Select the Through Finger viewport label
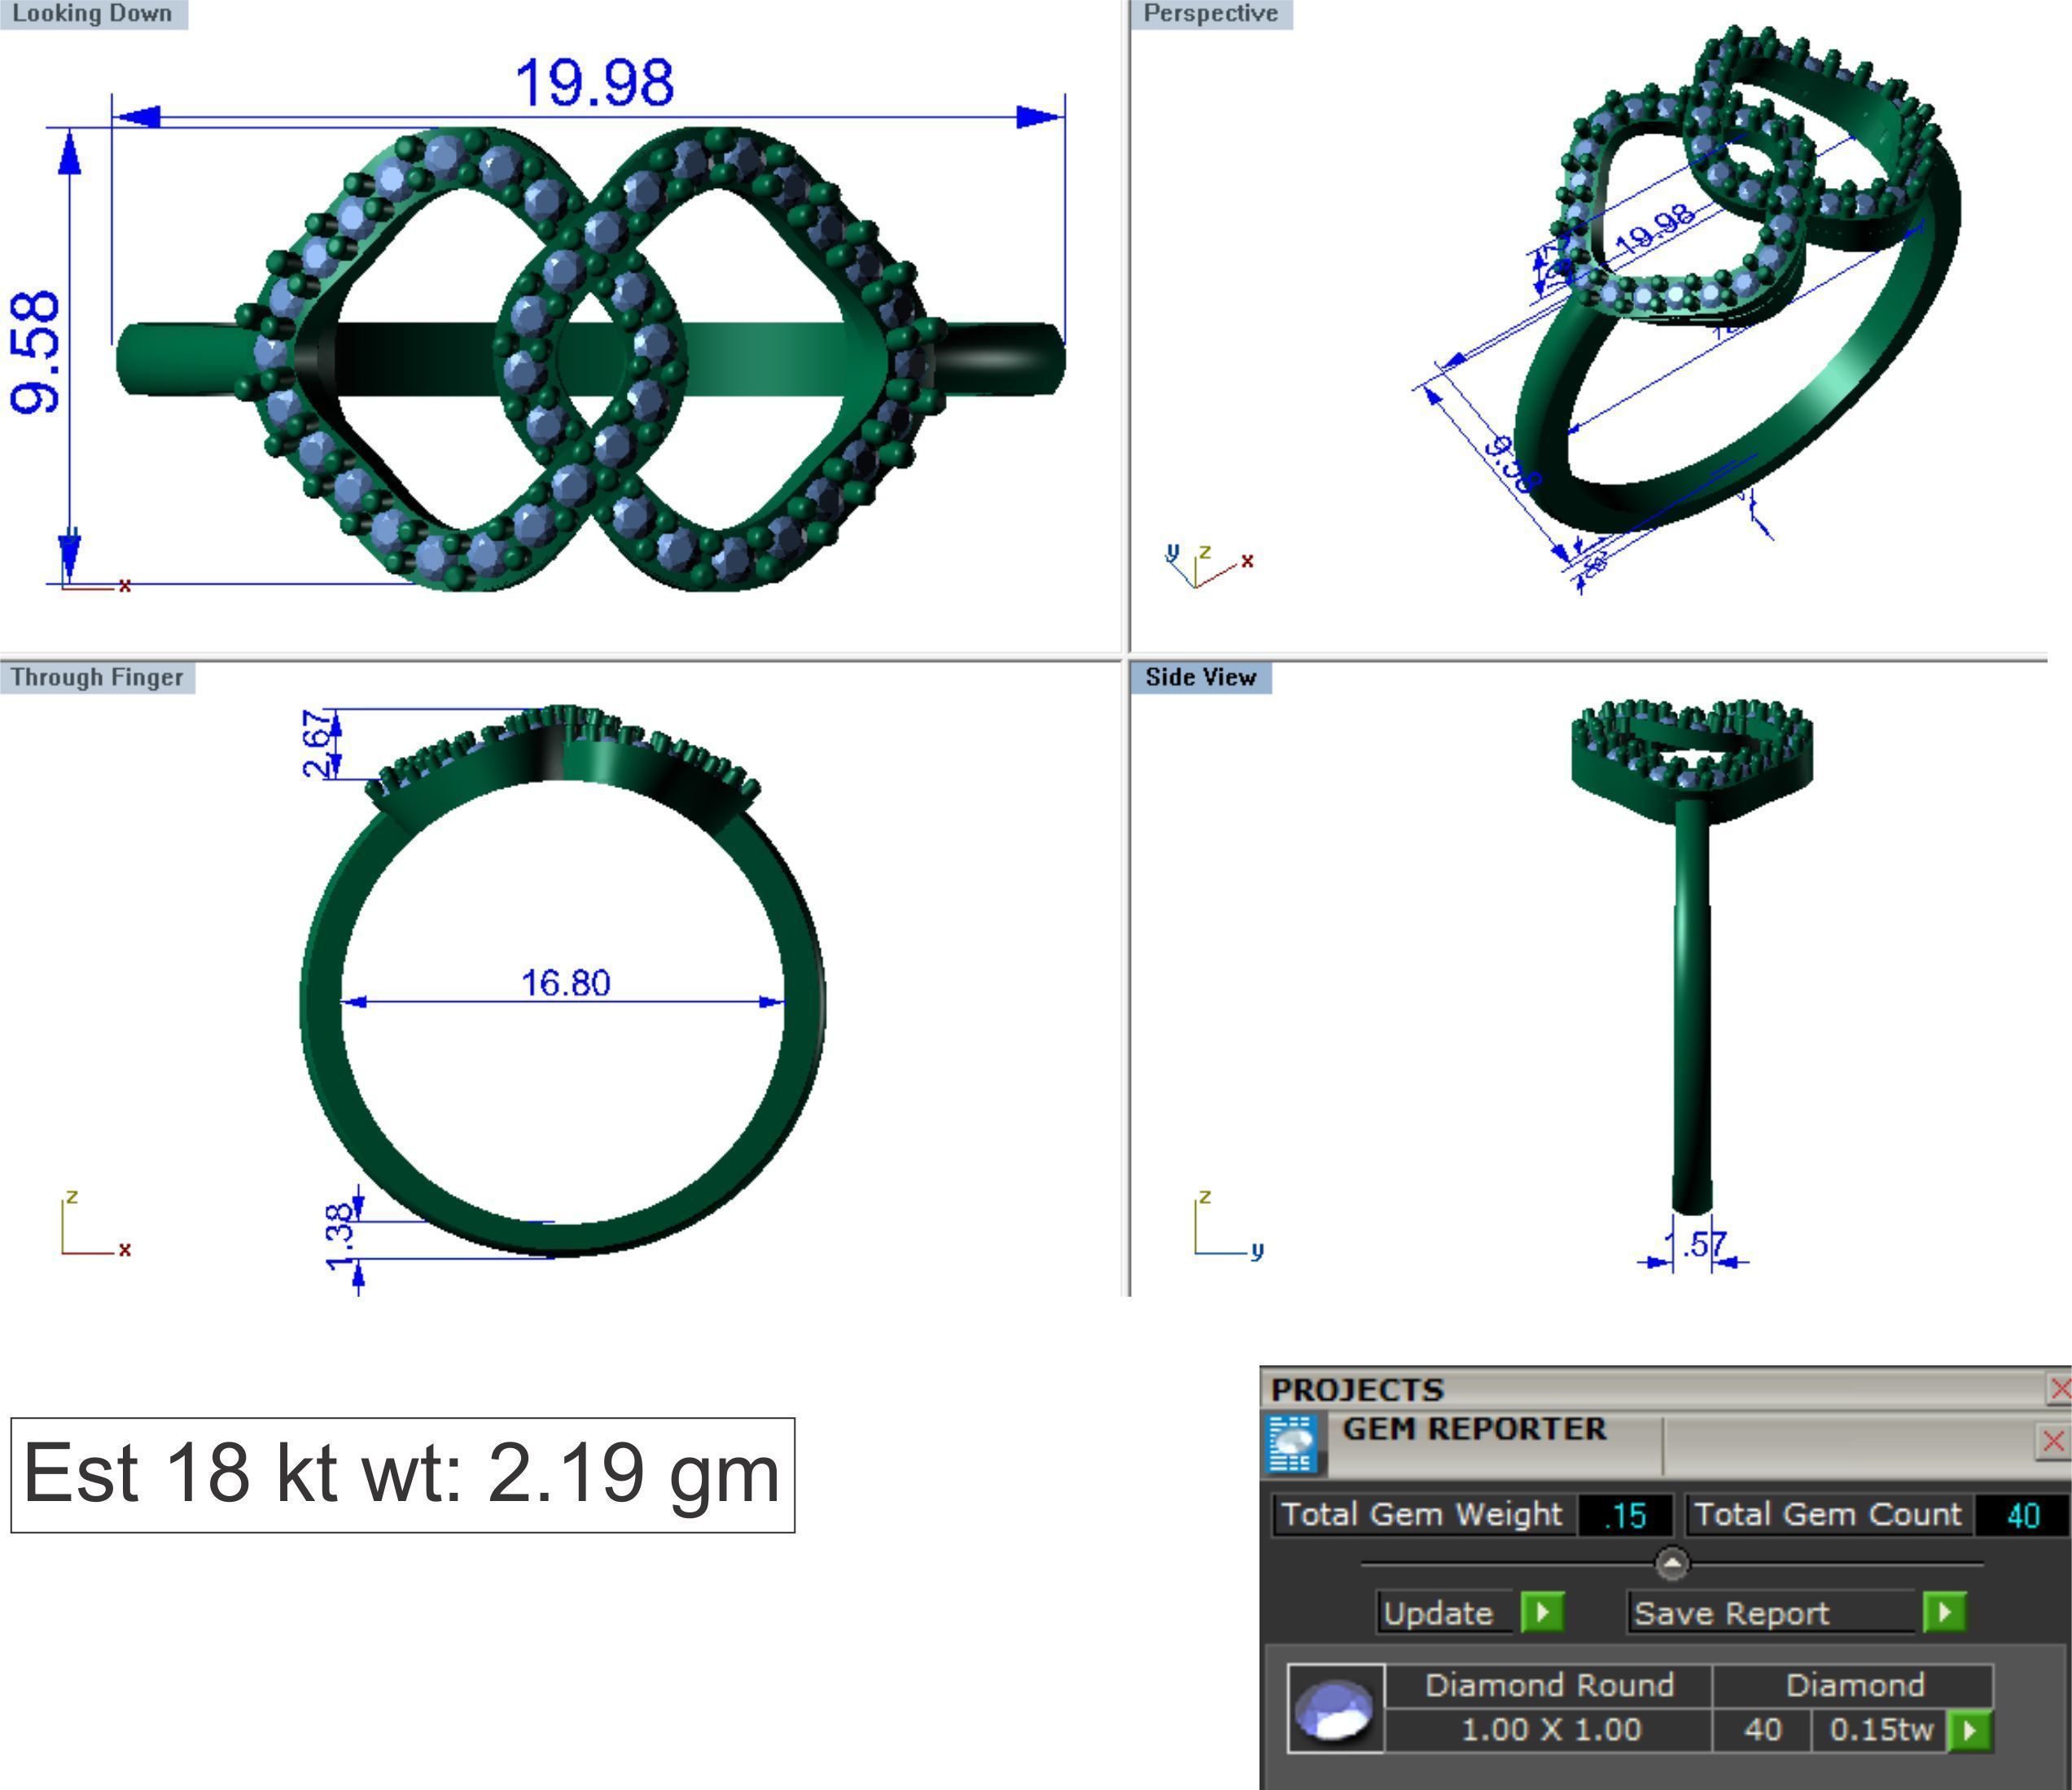 [x=97, y=677]
